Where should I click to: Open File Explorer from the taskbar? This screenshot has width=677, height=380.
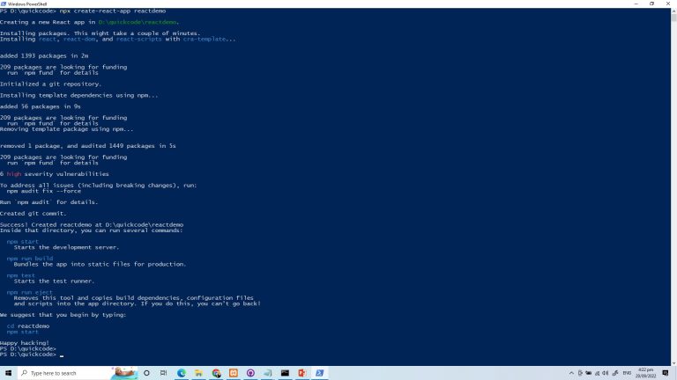198,373
